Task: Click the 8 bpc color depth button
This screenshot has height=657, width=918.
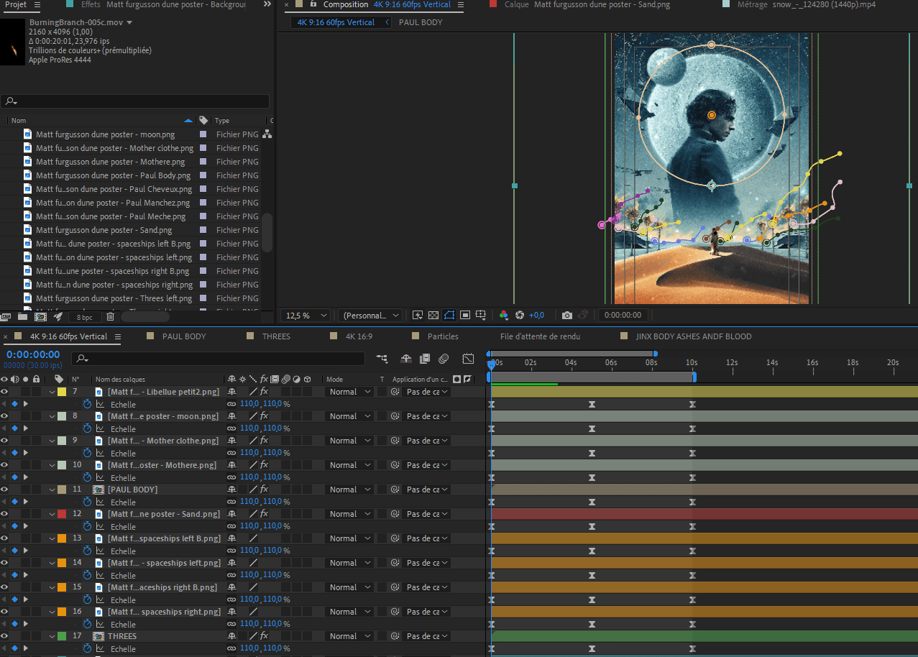Action: tap(84, 317)
